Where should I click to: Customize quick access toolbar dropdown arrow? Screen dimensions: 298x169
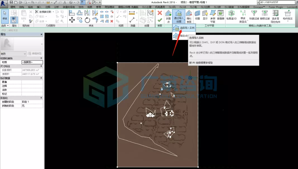point(100,2)
